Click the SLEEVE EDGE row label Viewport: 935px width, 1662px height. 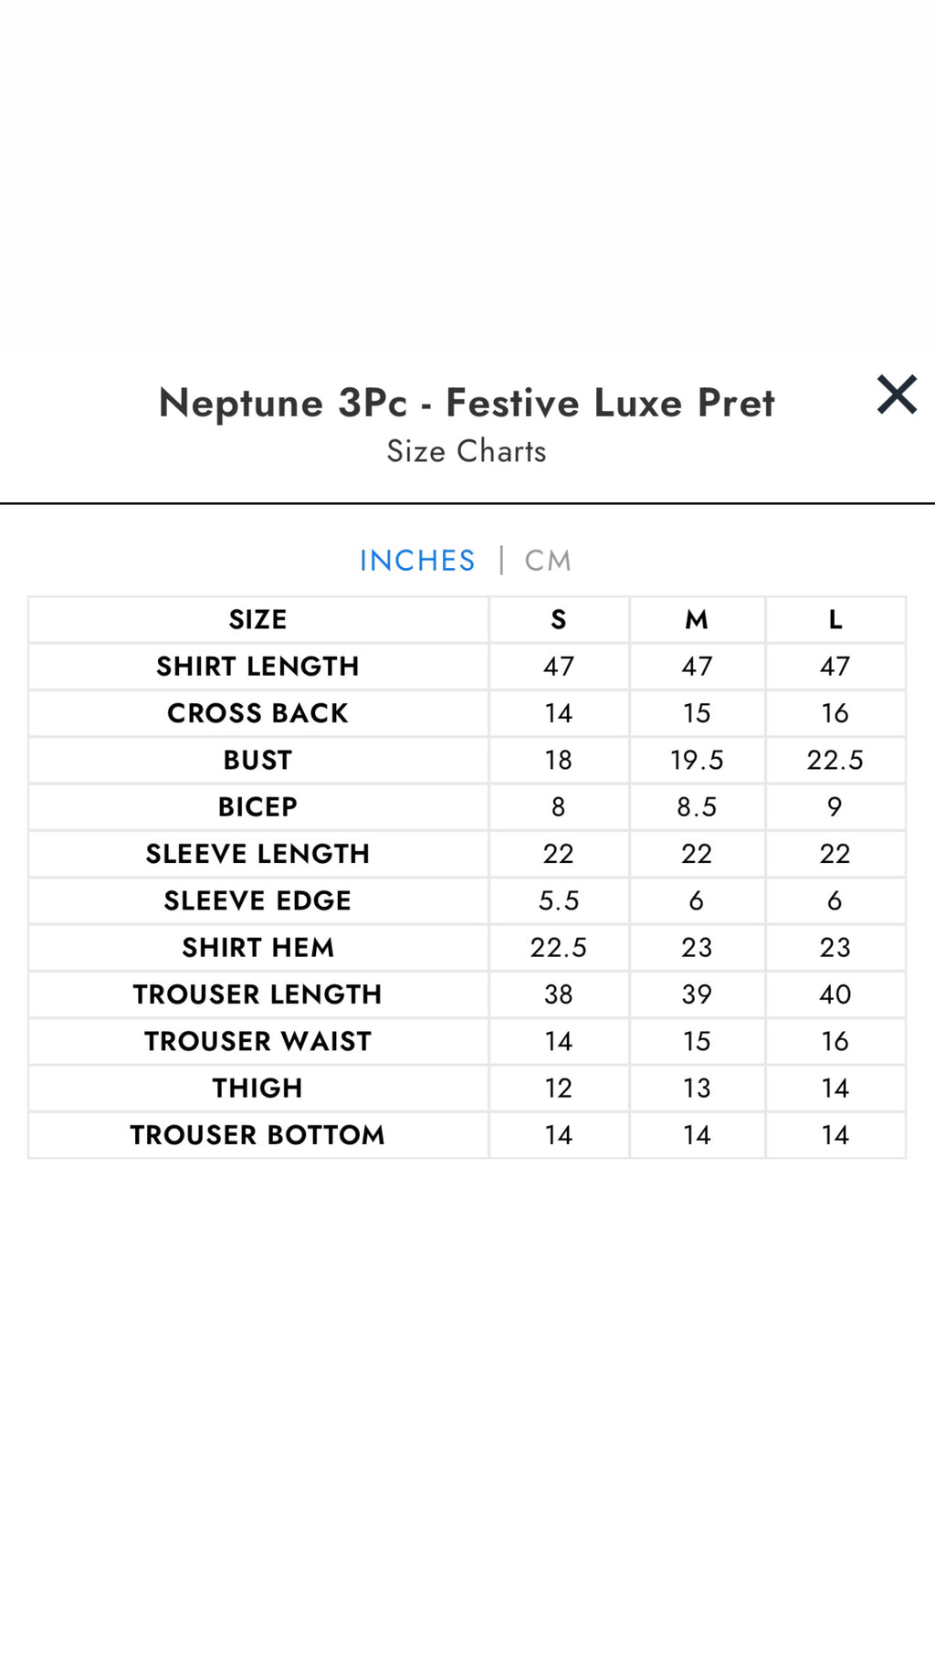pyautogui.click(x=257, y=900)
